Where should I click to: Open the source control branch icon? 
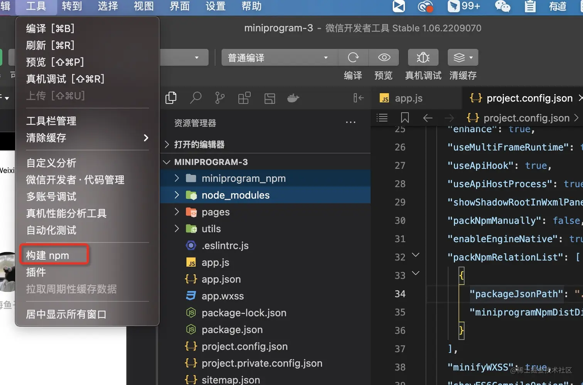click(220, 98)
